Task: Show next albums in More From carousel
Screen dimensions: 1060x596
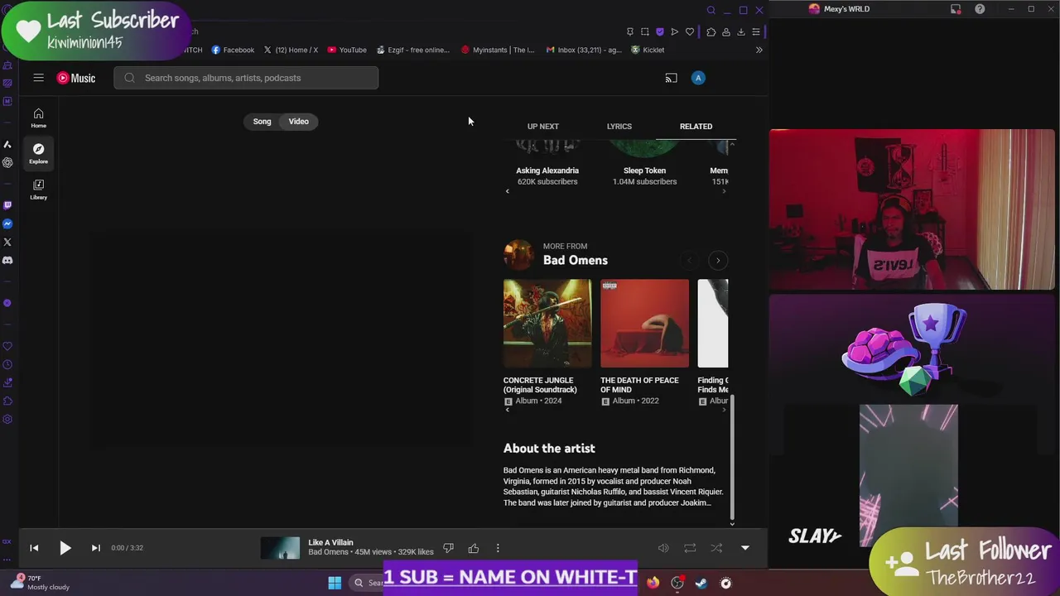Action: coord(718,261)
